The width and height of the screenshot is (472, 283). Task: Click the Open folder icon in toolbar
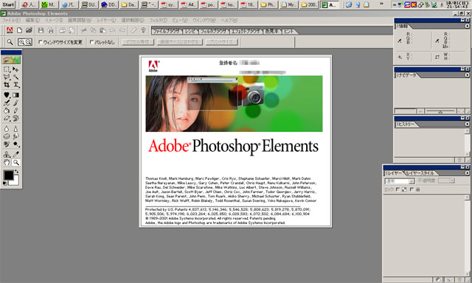pos(29,30)
